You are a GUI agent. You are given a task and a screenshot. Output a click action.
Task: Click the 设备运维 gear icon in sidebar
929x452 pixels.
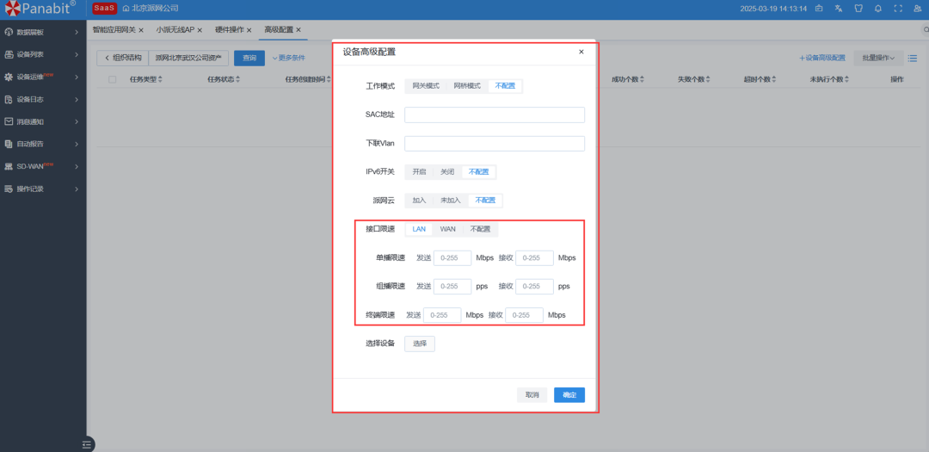(x=9, y=77)
